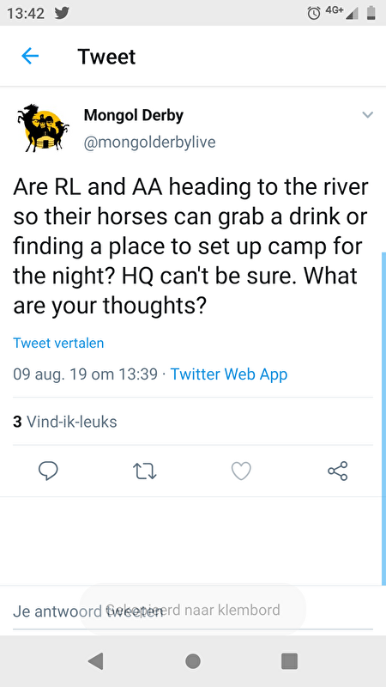Tap Android recent apps square
The image size is (386, 687).
point(289,660)
